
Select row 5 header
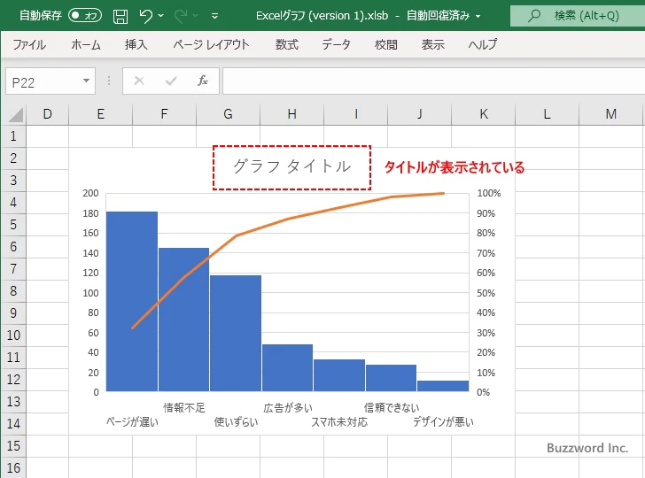pos(13,225)
